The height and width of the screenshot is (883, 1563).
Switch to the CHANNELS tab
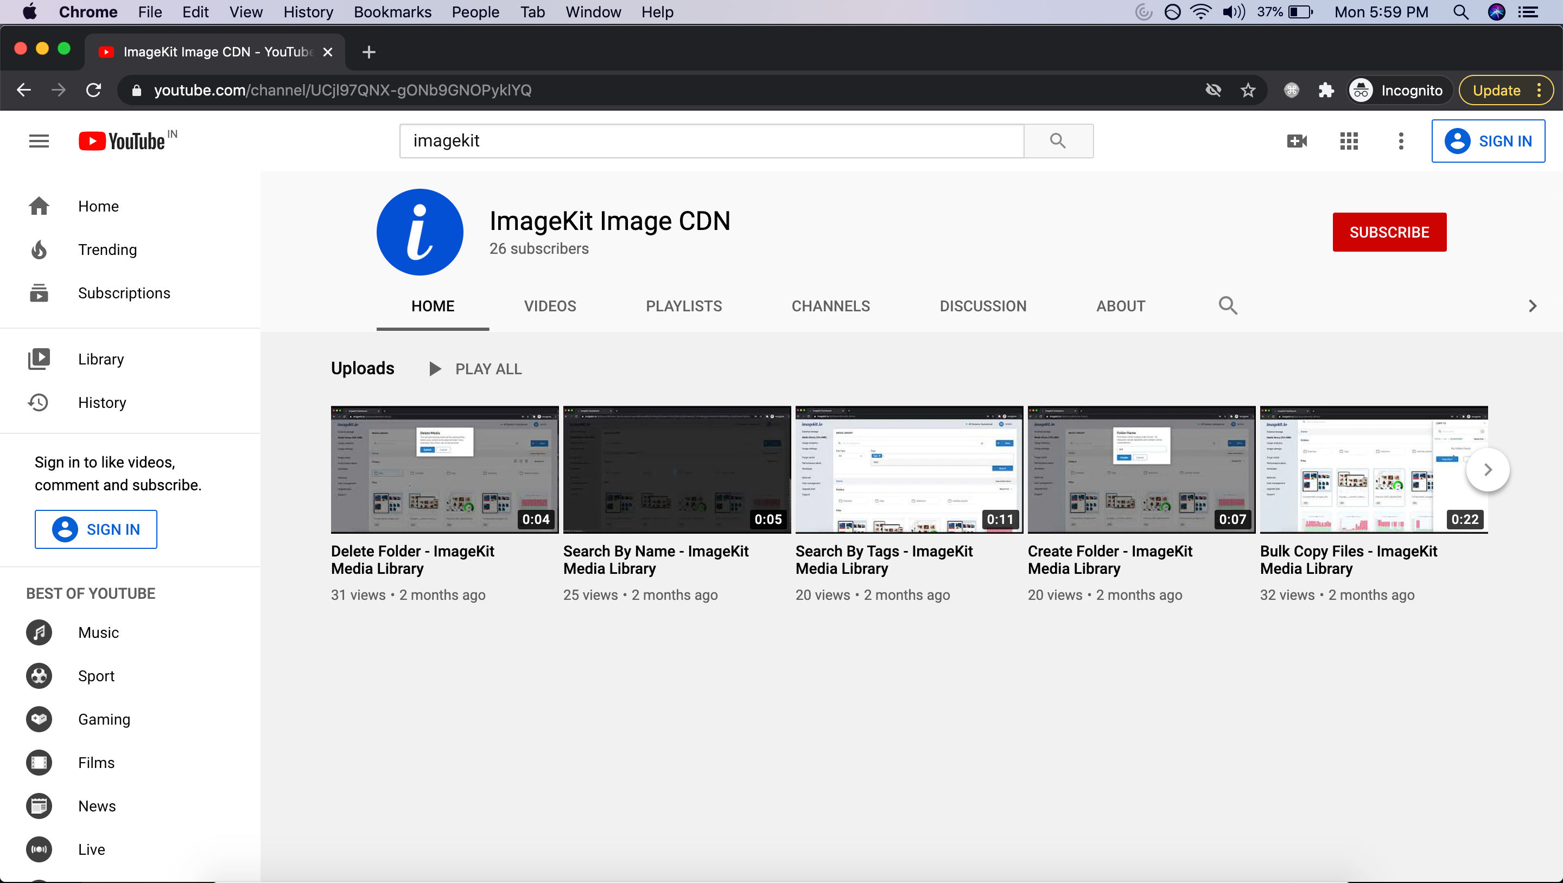[x=831, y=306]
